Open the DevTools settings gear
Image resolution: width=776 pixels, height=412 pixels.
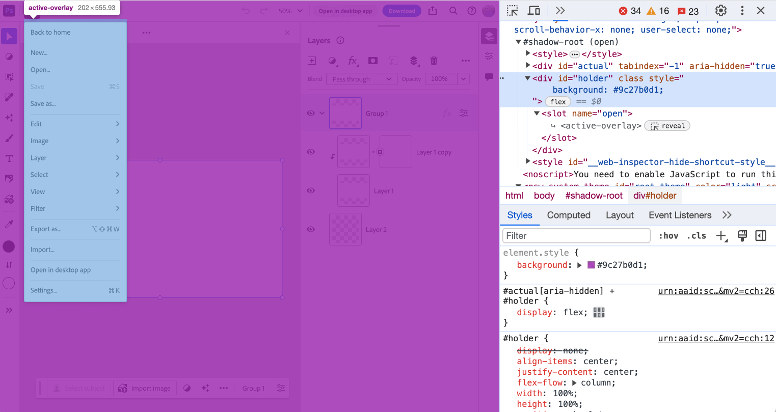[720, 11]
